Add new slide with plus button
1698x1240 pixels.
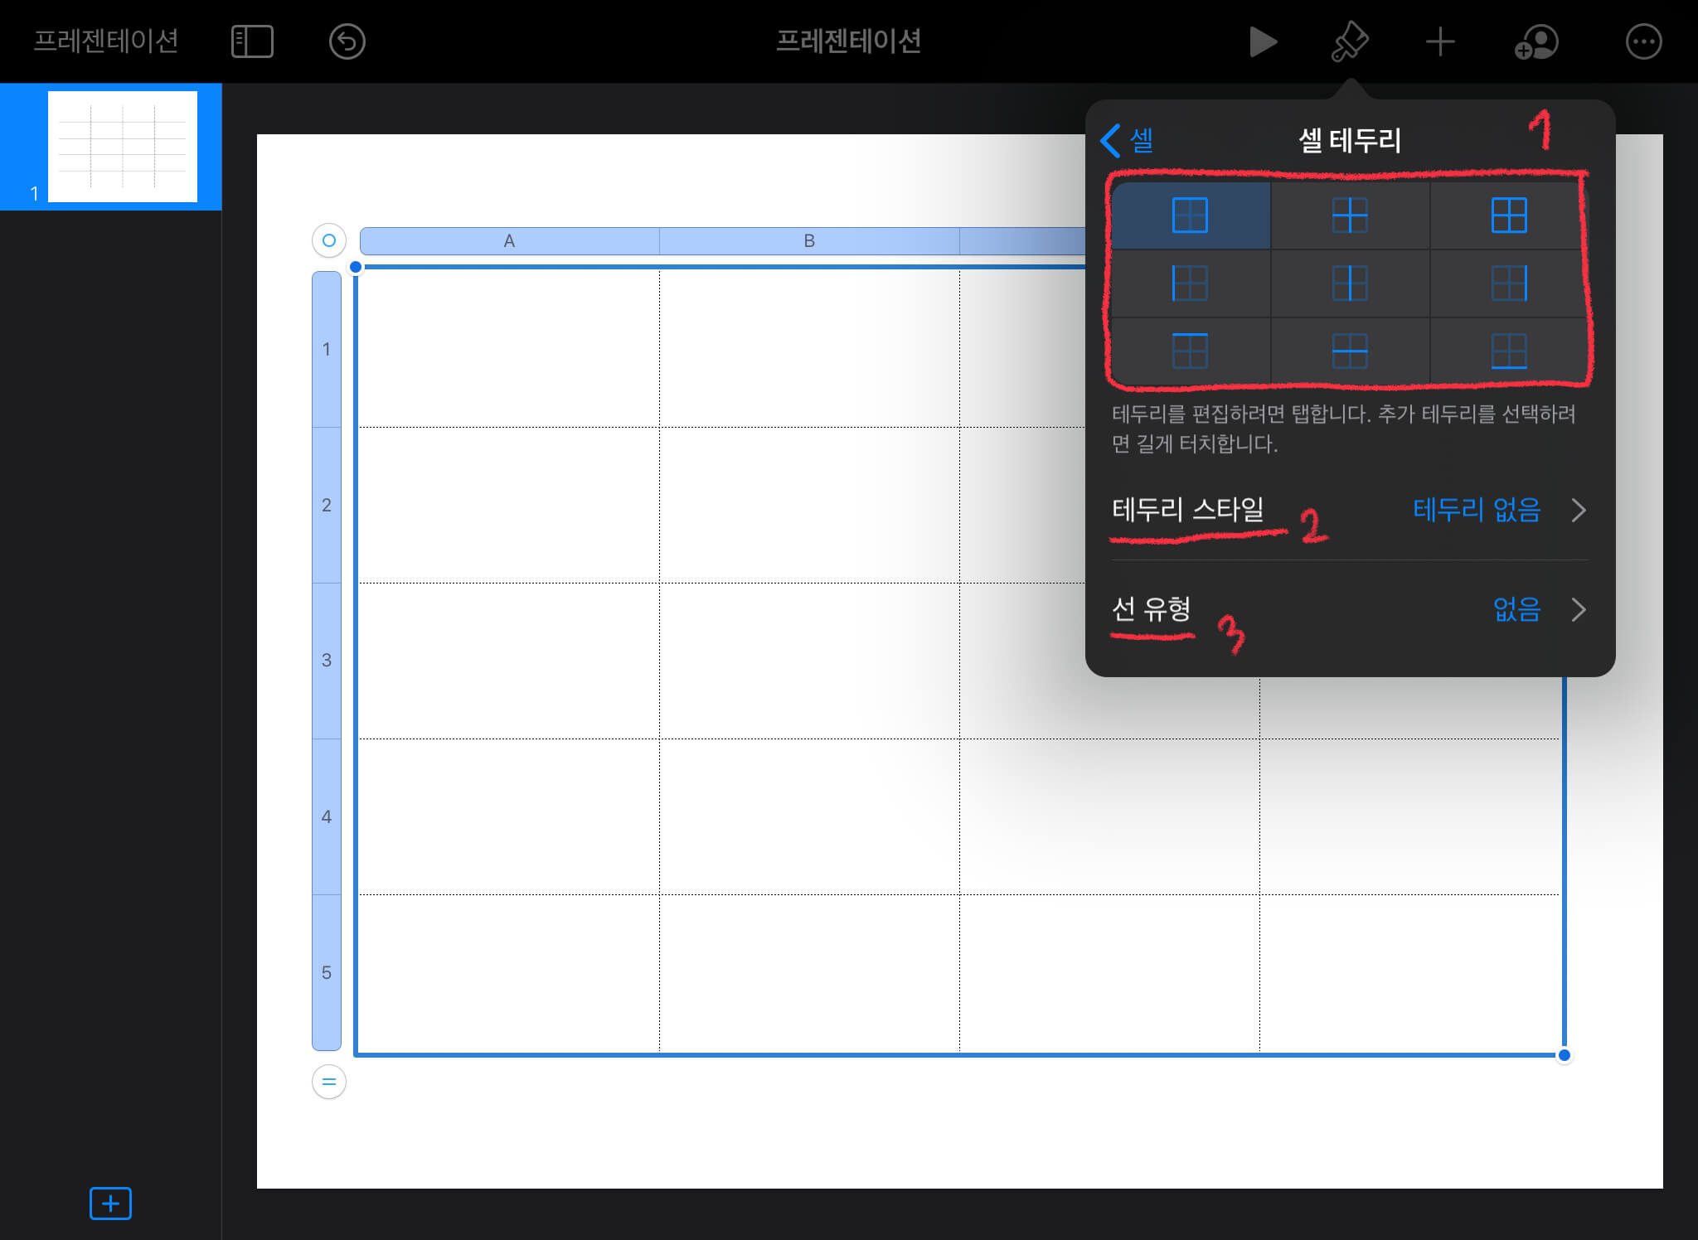click(110, 1203)
